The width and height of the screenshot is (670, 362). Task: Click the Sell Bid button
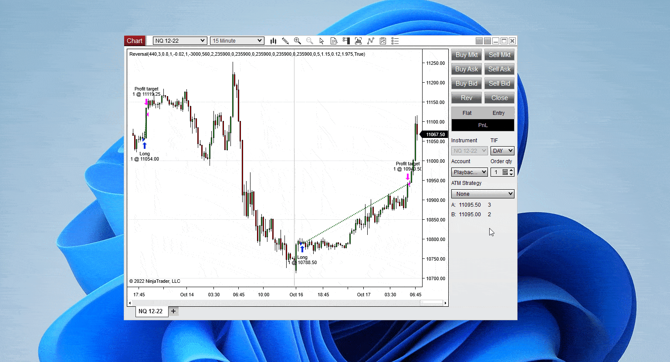tap(499, 84)
